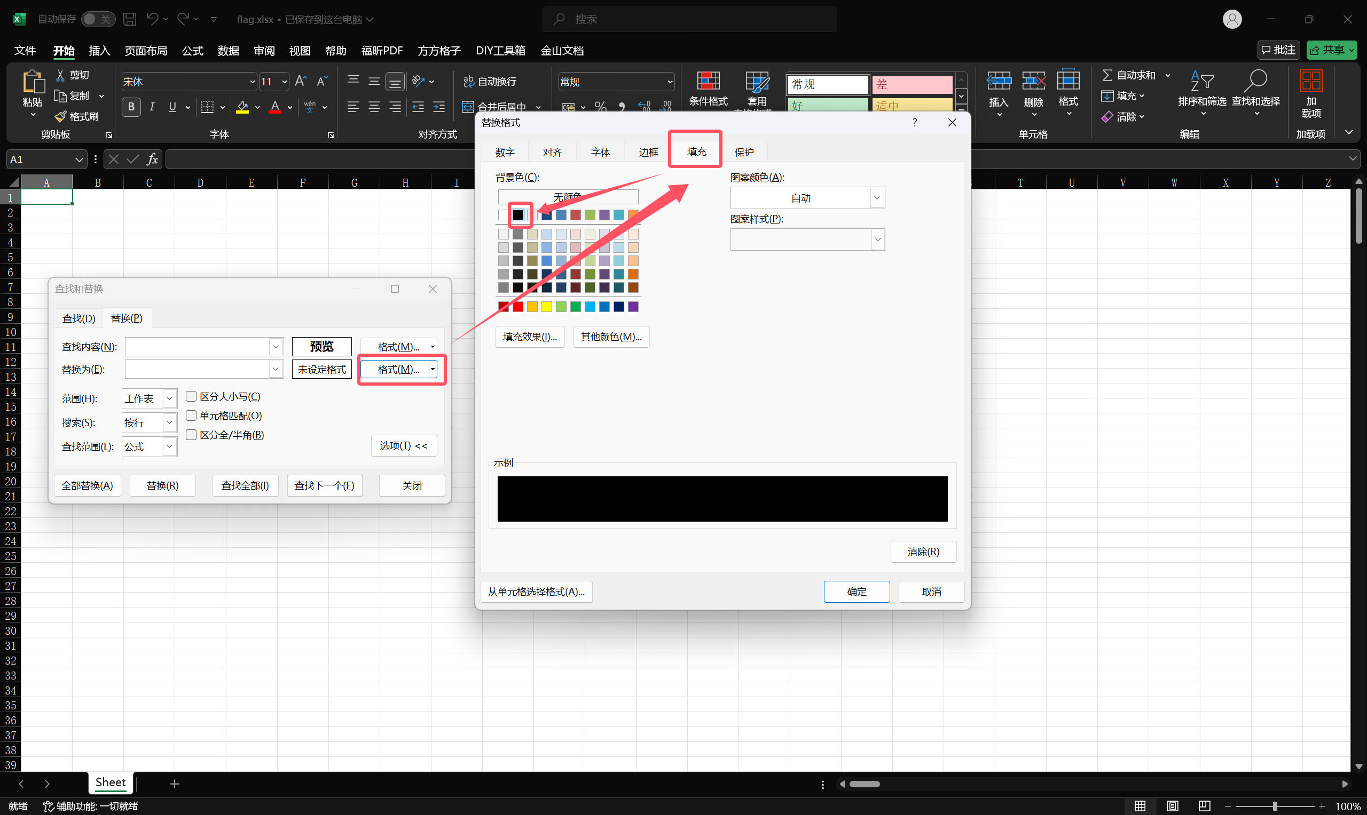Screen dimensions: 1367x815
Task: Click the Save disk icon in title bar
Action: click(130, 19)
